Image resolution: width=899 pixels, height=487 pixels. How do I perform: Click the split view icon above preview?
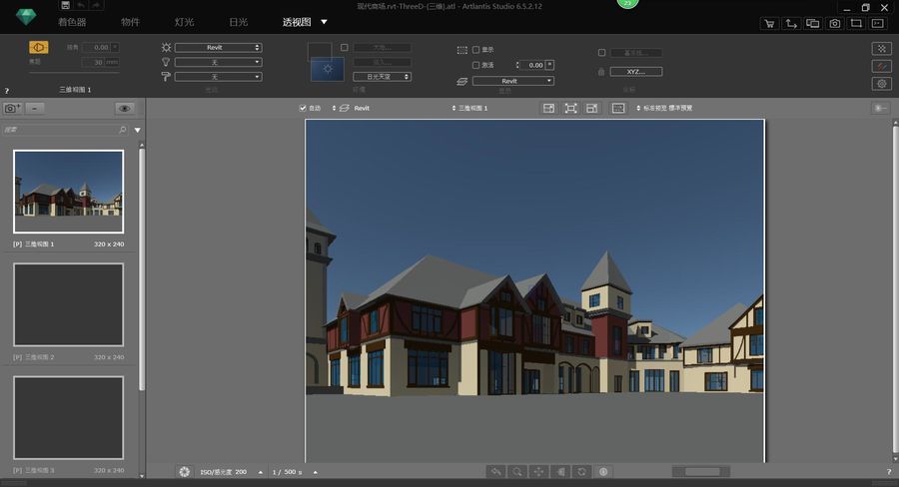click(548, 109)
